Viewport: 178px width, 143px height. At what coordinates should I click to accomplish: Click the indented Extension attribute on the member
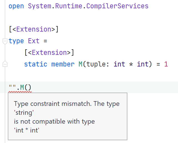pos(49,52)
